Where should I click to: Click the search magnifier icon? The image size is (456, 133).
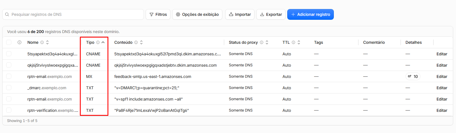[7, 14]
